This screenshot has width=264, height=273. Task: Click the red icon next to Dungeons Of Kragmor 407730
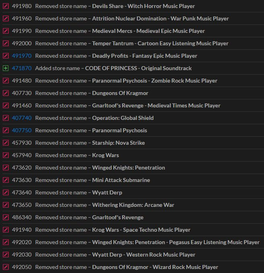tap(6, 93)
